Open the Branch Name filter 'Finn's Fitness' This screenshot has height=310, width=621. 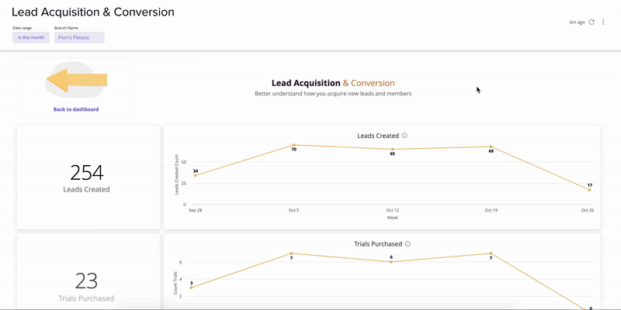[79, 37]
